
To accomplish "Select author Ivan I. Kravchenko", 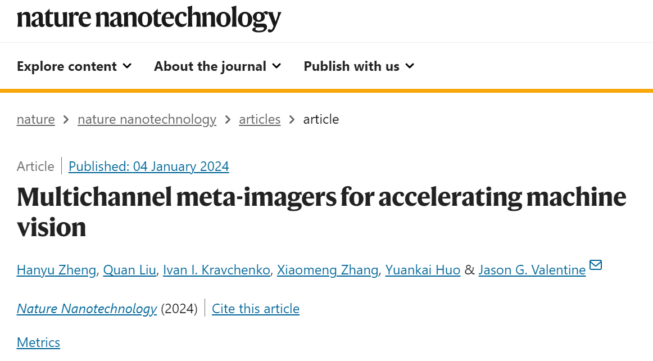I will coord(216,270).
